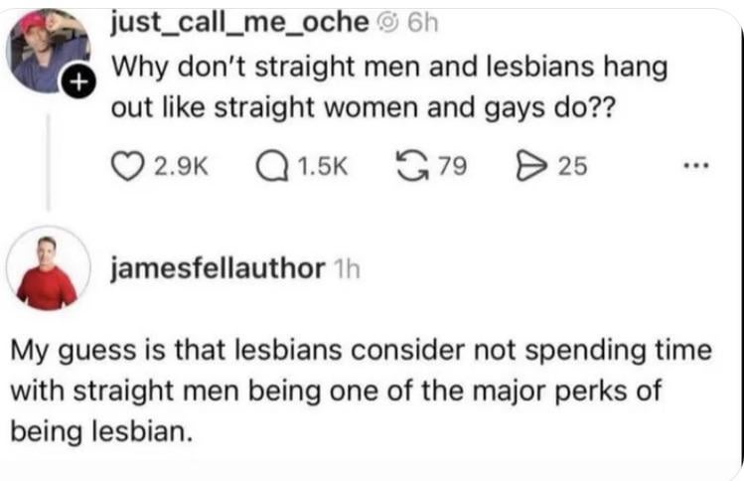Open the three-dot more options menu
Screen dimensions: 744x481
(x=695, y=166)
